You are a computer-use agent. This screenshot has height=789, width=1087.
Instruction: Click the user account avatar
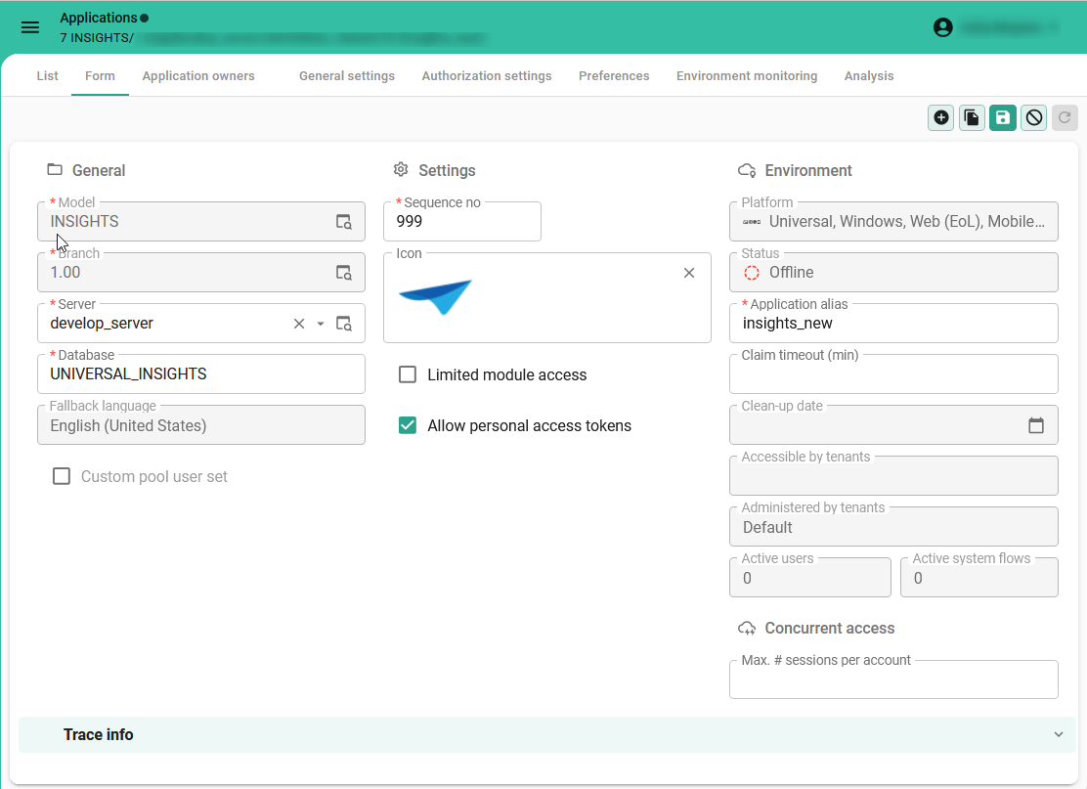coord(942,27)
